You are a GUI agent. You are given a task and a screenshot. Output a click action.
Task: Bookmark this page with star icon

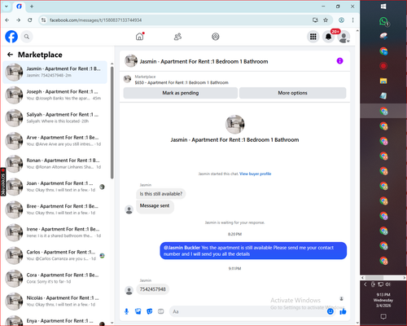pos(326,20)
